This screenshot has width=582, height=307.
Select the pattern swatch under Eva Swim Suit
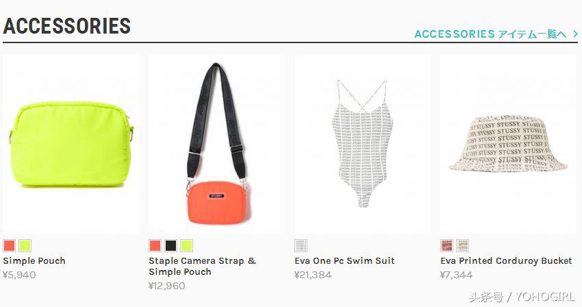301,245
